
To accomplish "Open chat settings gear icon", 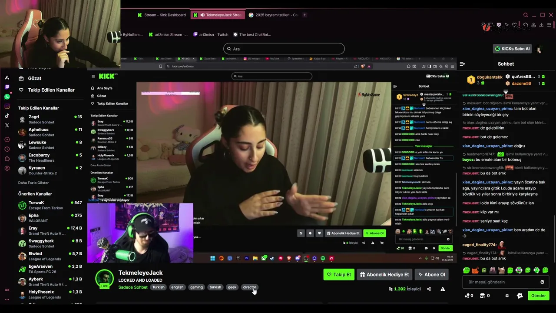I will point(507,296).
